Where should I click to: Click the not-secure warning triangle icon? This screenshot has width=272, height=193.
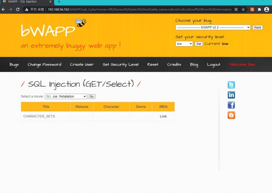tap(26, 9)
